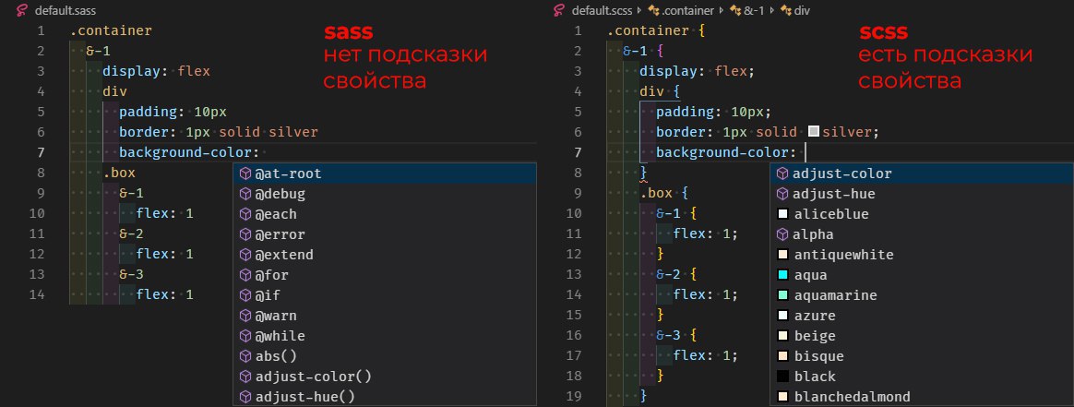Select the aquamarine color suggestion
The width and height of the screenshot is (1074, 407).
pos(922,295)
